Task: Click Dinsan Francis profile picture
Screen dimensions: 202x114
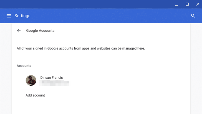Action: click(31, 80)
